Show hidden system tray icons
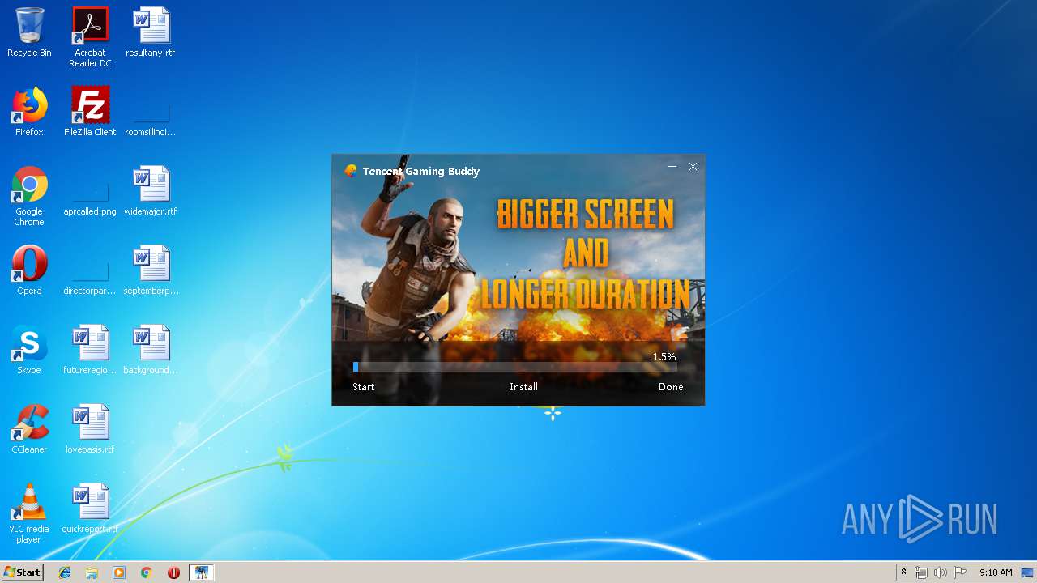This screenshot has height=583, width=1037. 903,572
